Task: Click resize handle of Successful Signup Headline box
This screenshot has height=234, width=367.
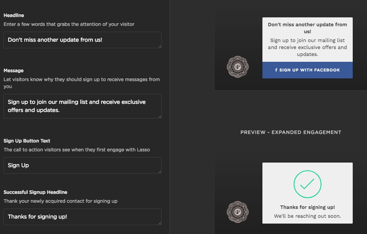Action: [160, 223]
